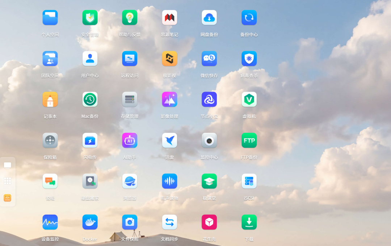Open the 下载 download app

coord(249,222)
